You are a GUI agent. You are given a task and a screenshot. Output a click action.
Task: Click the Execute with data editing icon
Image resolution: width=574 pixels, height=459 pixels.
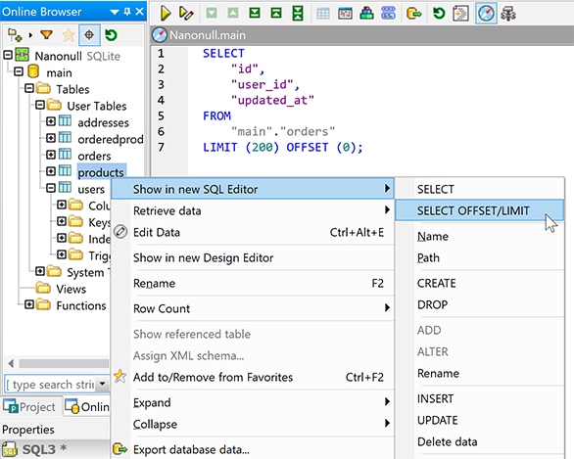tap(186, 14)
